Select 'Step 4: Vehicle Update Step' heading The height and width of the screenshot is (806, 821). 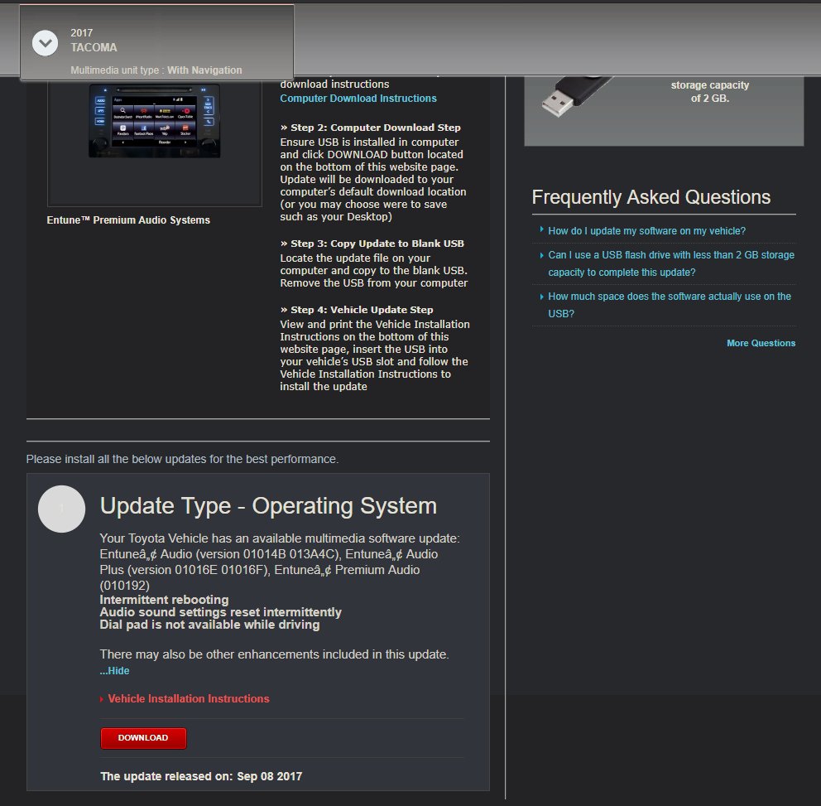tap(357, 310)
